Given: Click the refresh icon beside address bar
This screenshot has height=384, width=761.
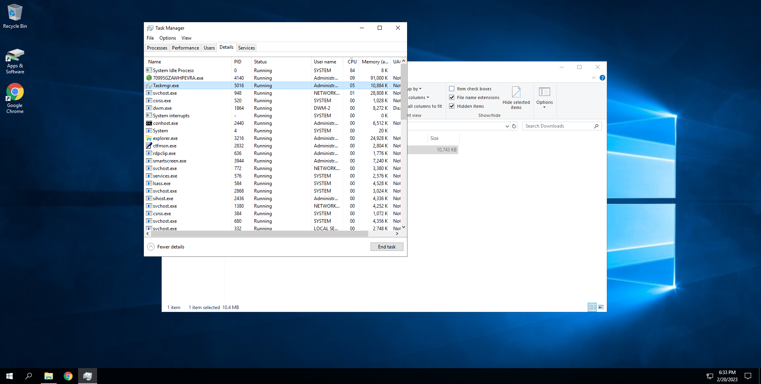Looking at the screenshot, I should pos(514,126).
